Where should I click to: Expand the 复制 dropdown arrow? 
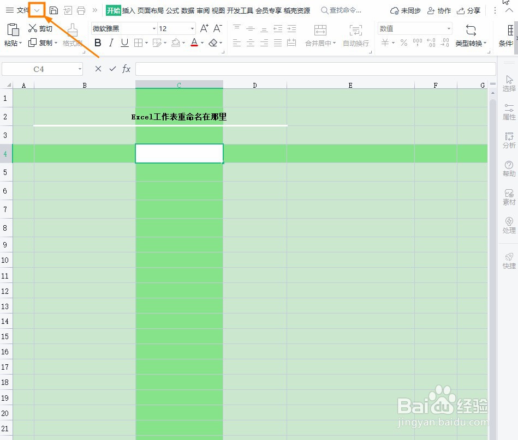click(56, 43)
